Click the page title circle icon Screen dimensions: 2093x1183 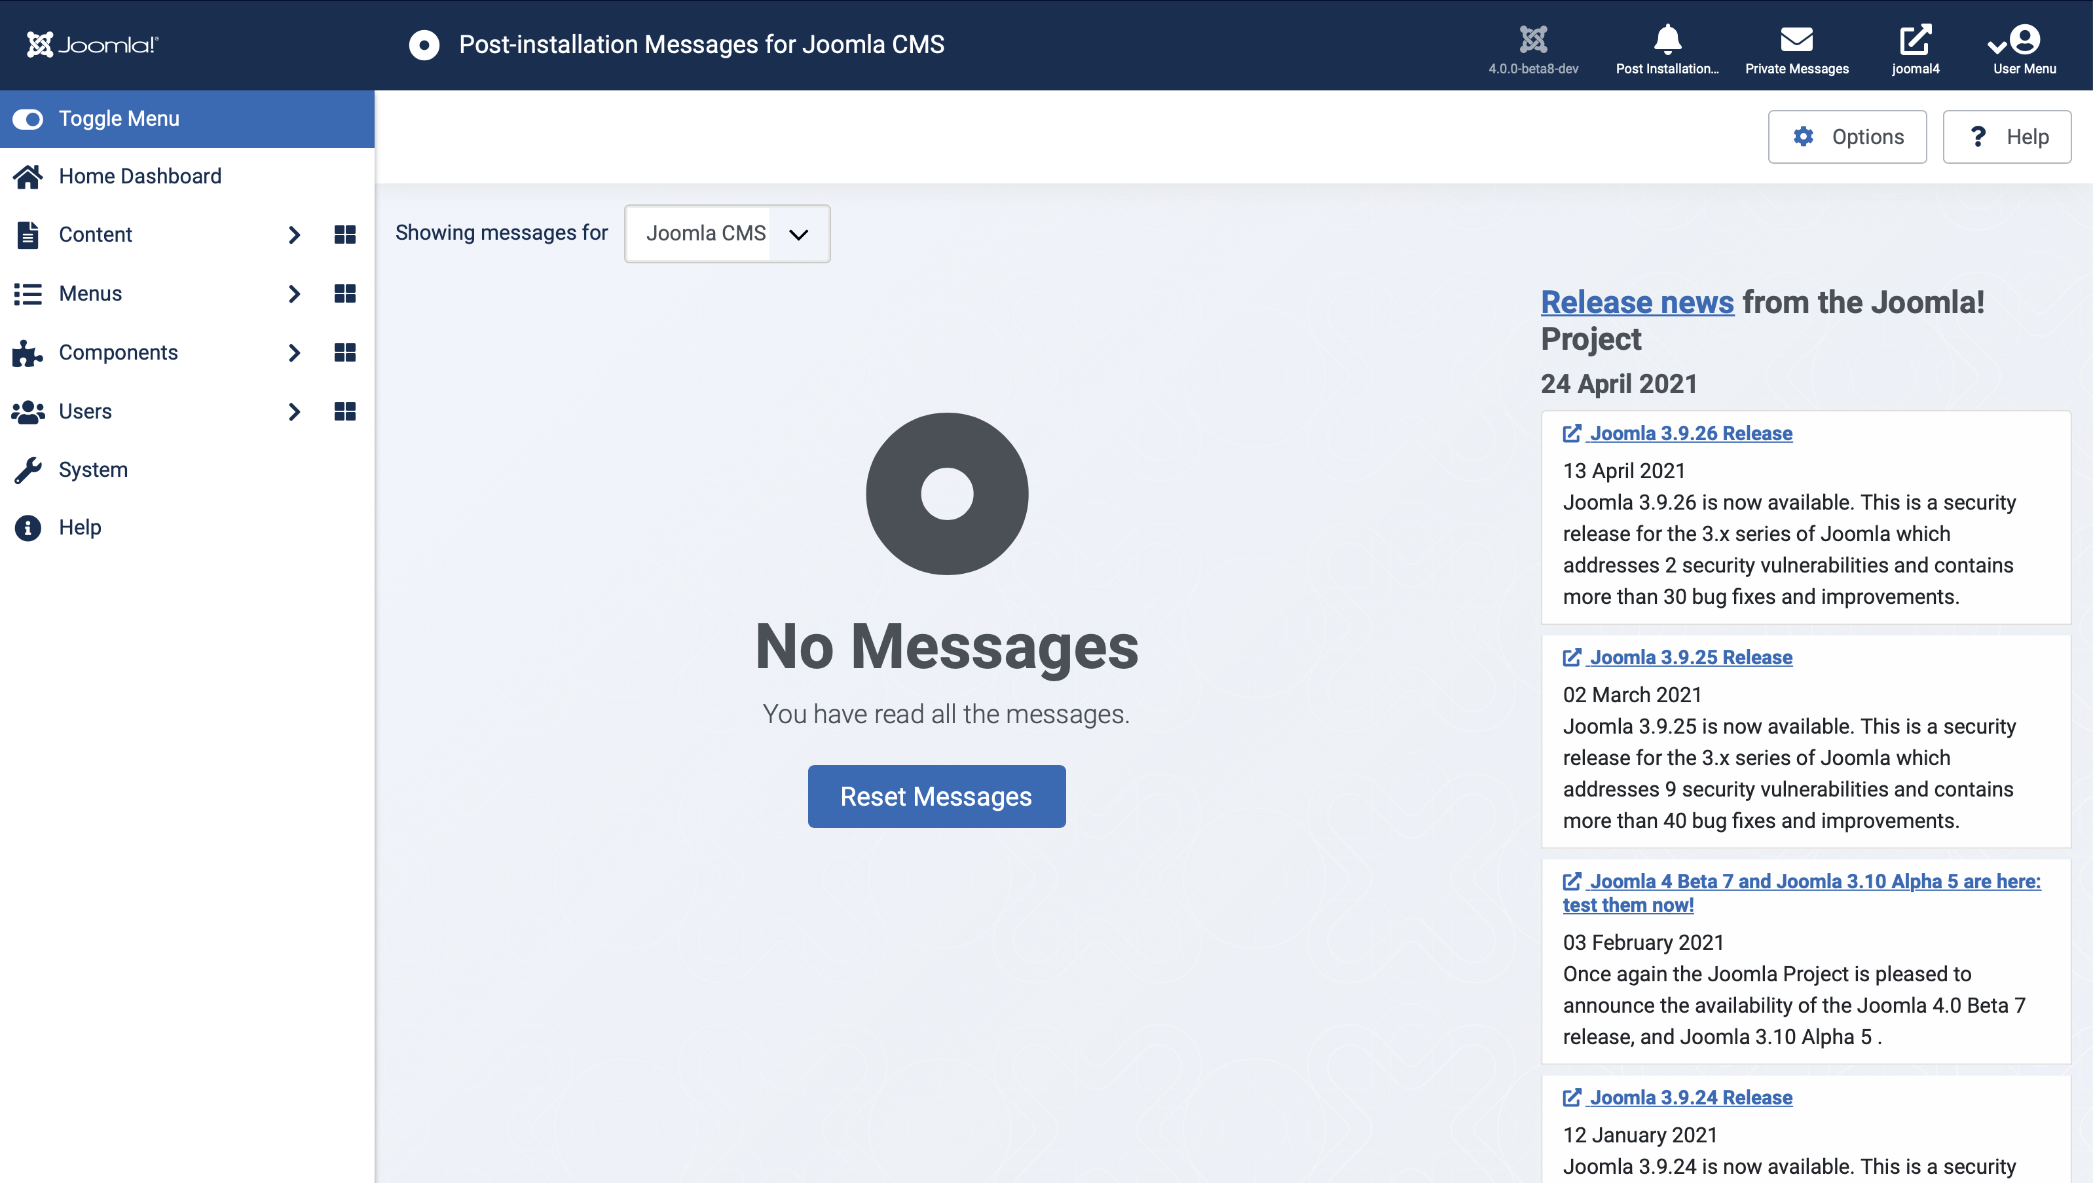tap(424, 45)
